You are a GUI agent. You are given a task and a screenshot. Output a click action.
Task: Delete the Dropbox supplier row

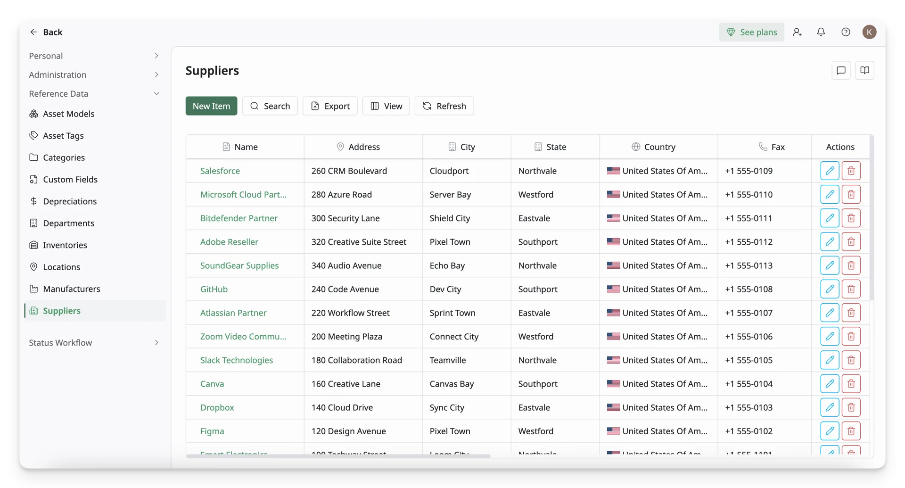851,407
